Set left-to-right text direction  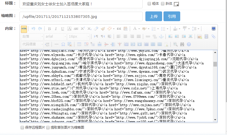[x=96, y=36]
